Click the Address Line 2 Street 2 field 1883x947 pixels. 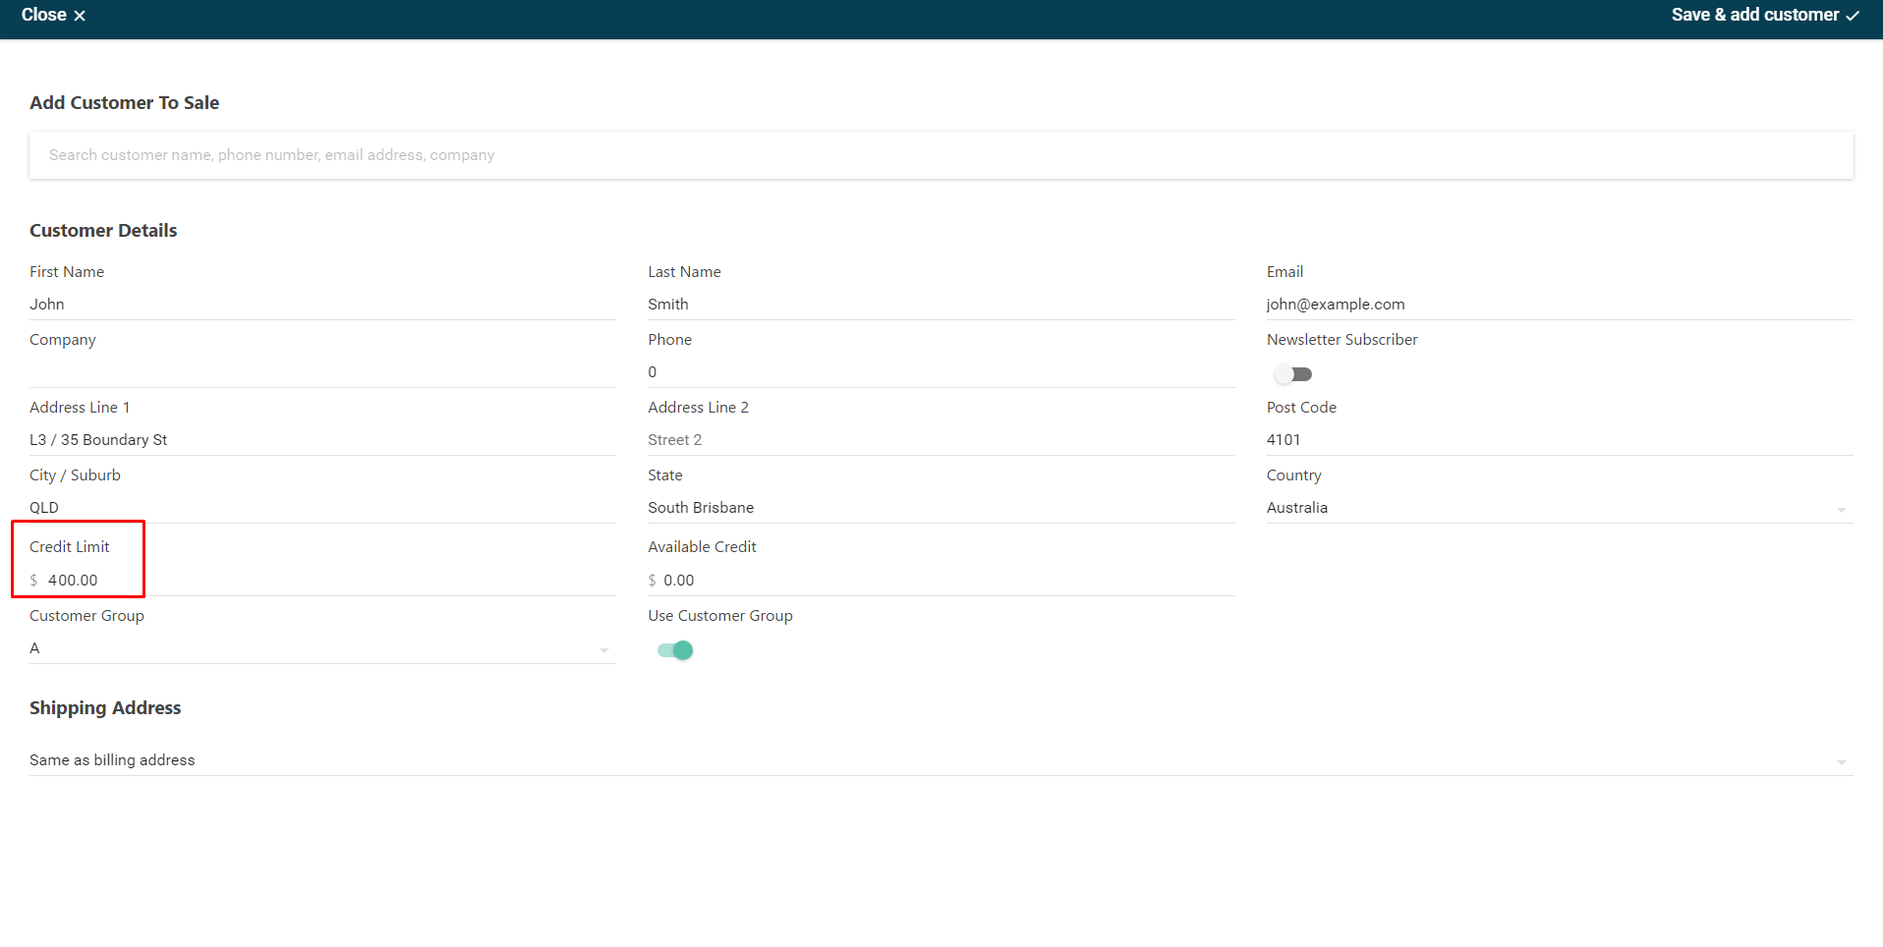941,440
